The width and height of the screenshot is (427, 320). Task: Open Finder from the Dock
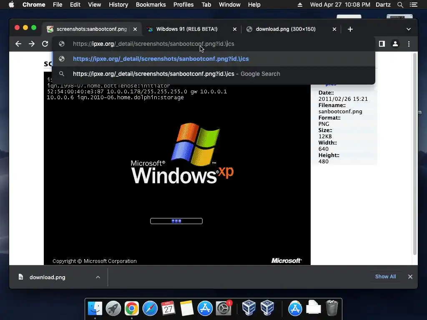tap(95, 308)
